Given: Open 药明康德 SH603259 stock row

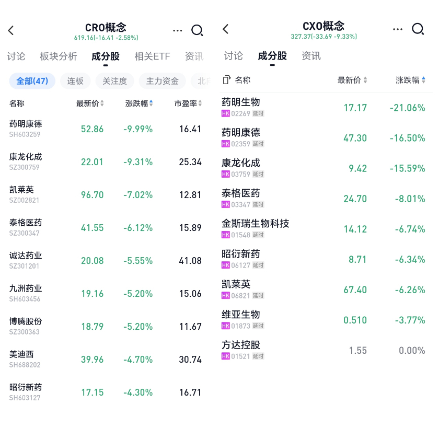Looking at the screenshot, I should point(105,129).
